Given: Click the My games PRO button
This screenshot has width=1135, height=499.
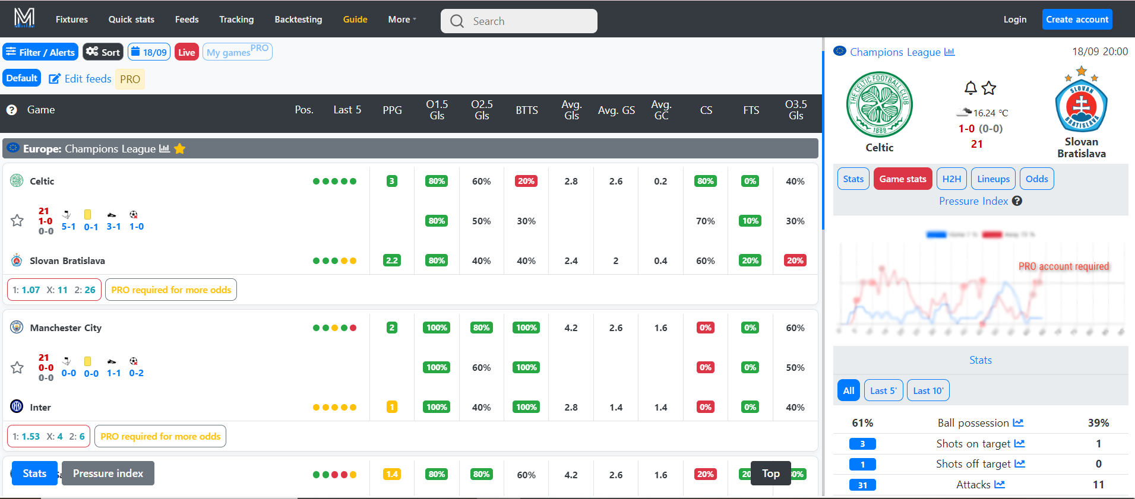Looking at the screenshot, I should coord(238,52).
